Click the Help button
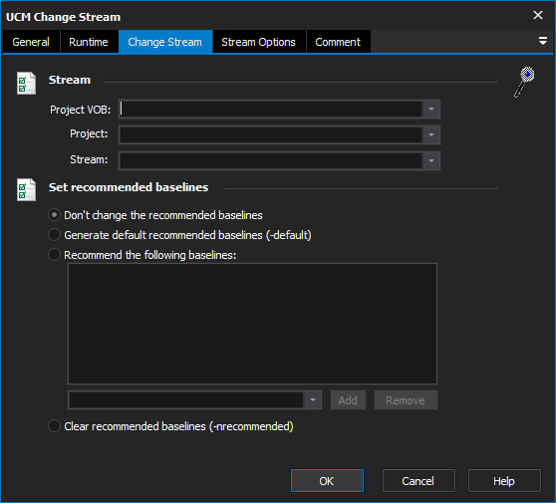This screenshot has height=503, width=556. pyautogui.click(x=504, y=481)
